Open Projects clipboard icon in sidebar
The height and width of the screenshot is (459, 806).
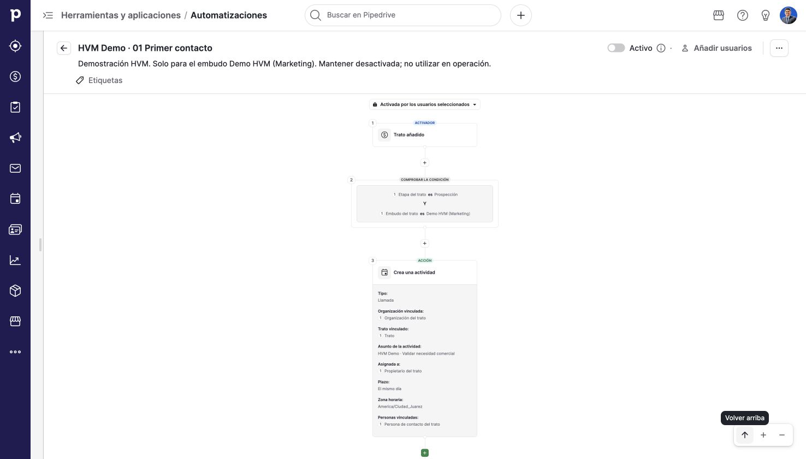[x=15, y=107]
